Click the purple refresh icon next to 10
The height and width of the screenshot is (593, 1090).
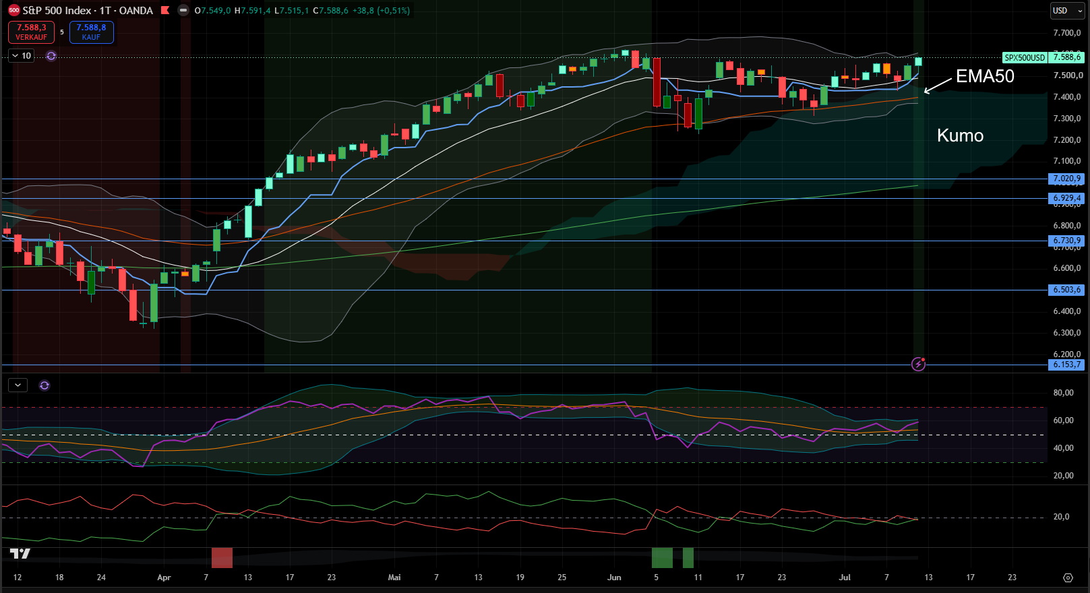tap(51, 56)
